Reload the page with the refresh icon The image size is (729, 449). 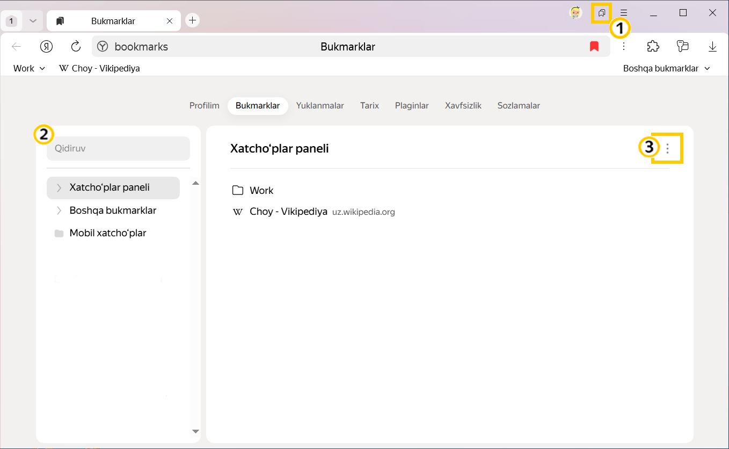[76, 47]
